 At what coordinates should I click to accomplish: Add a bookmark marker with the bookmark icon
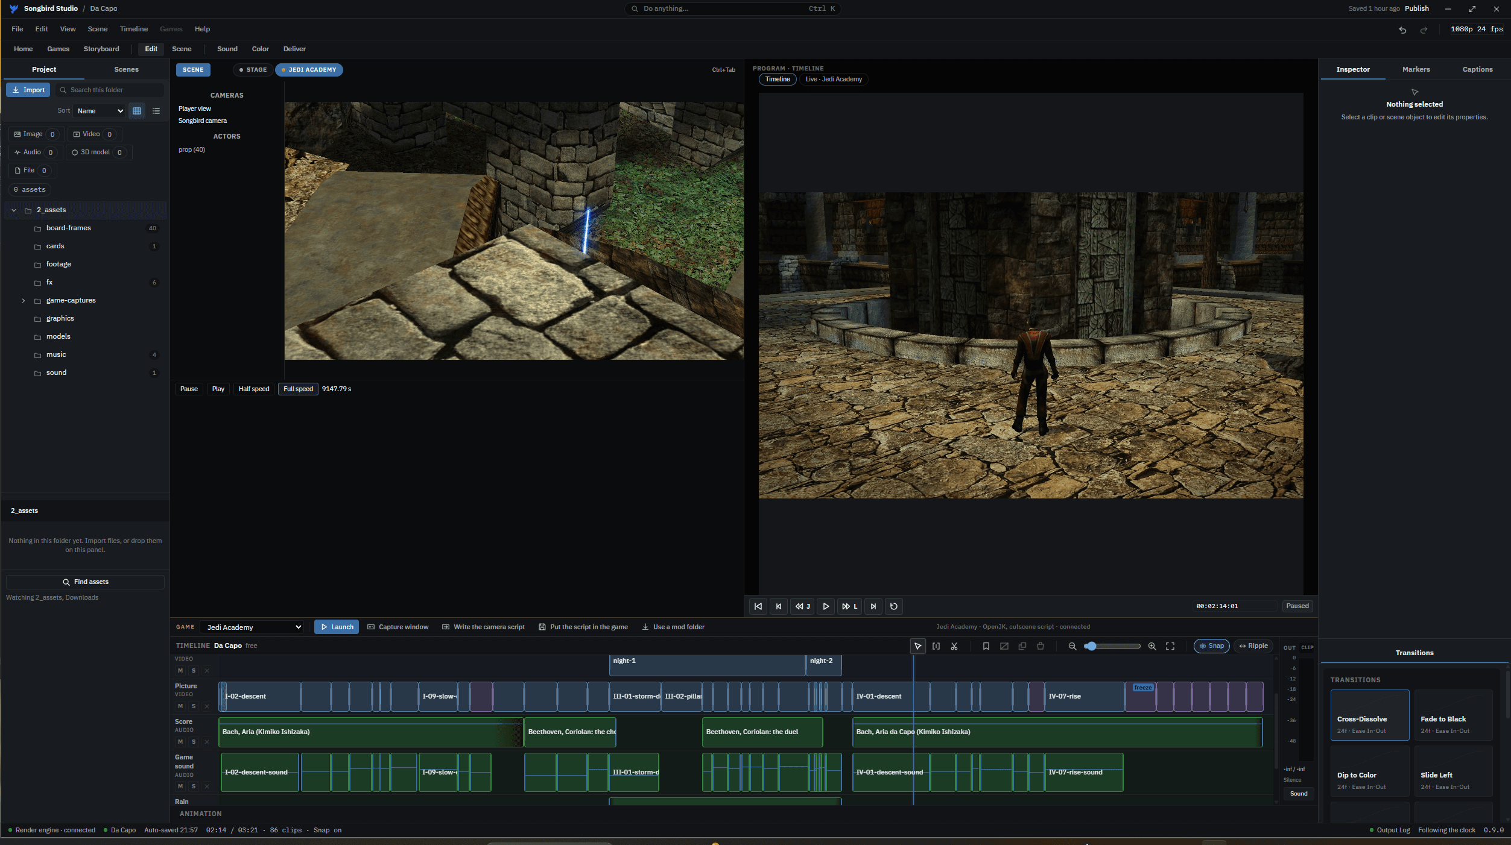986,646
